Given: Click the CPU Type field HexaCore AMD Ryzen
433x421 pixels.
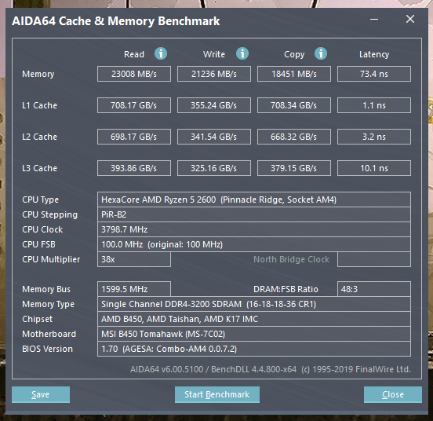Looking at the screenshot, I should tap(254, 200).
